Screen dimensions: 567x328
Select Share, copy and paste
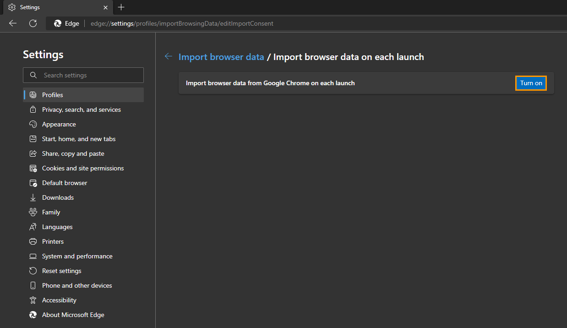tap(83, 153)
